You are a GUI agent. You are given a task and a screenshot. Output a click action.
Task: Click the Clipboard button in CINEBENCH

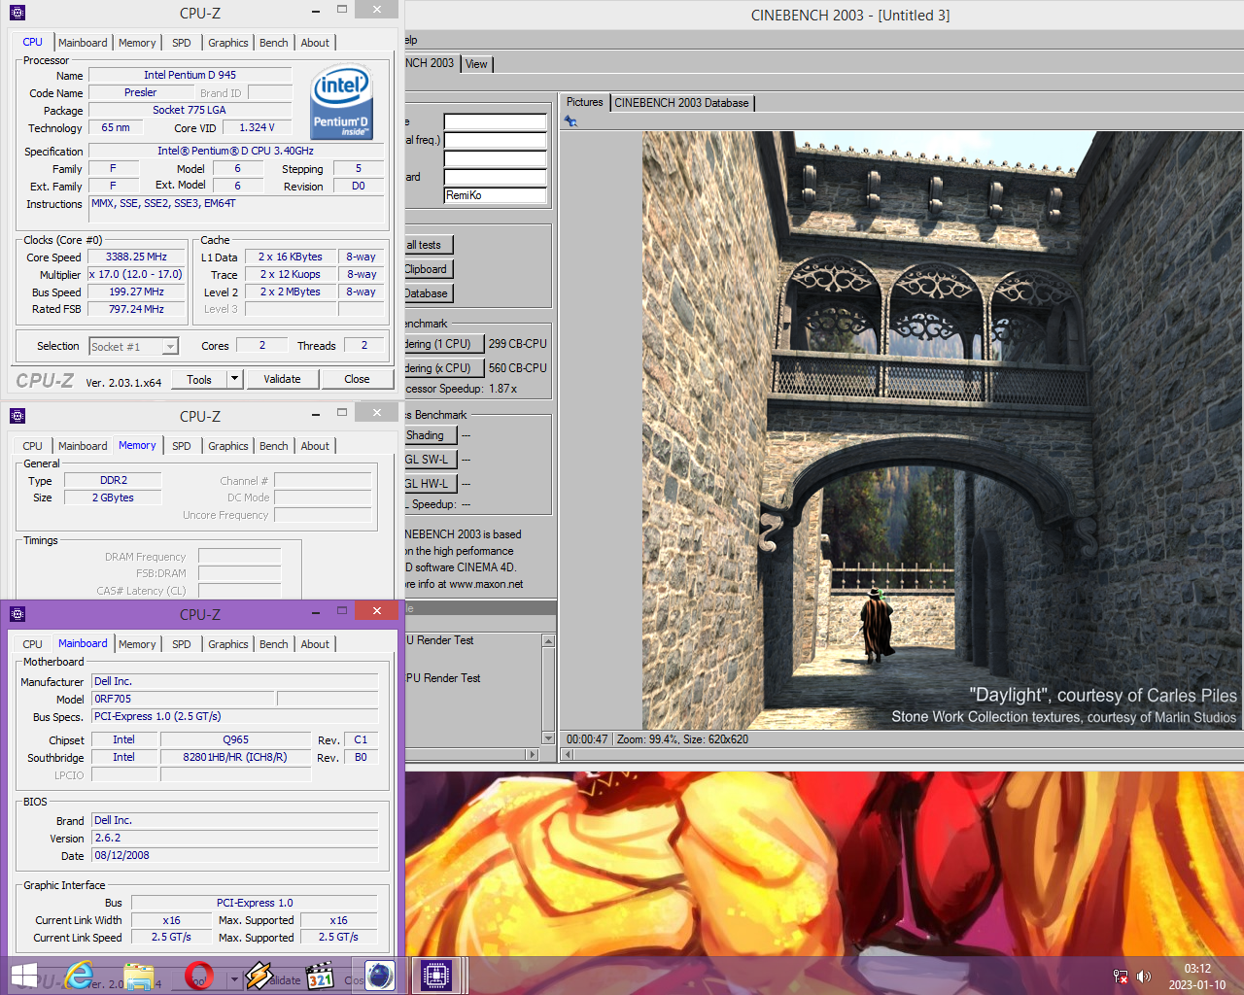(429, 269)
